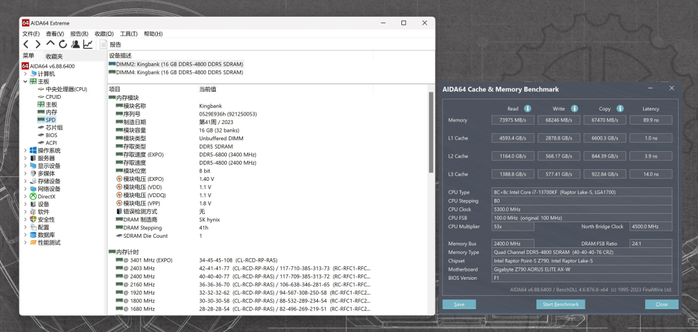
Task: Click the Forward navigation arrow
Action: (x=38, y=44)
